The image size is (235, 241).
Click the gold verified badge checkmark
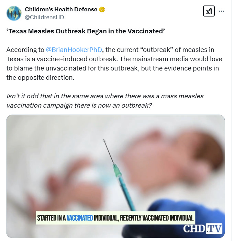pos(102,9)
